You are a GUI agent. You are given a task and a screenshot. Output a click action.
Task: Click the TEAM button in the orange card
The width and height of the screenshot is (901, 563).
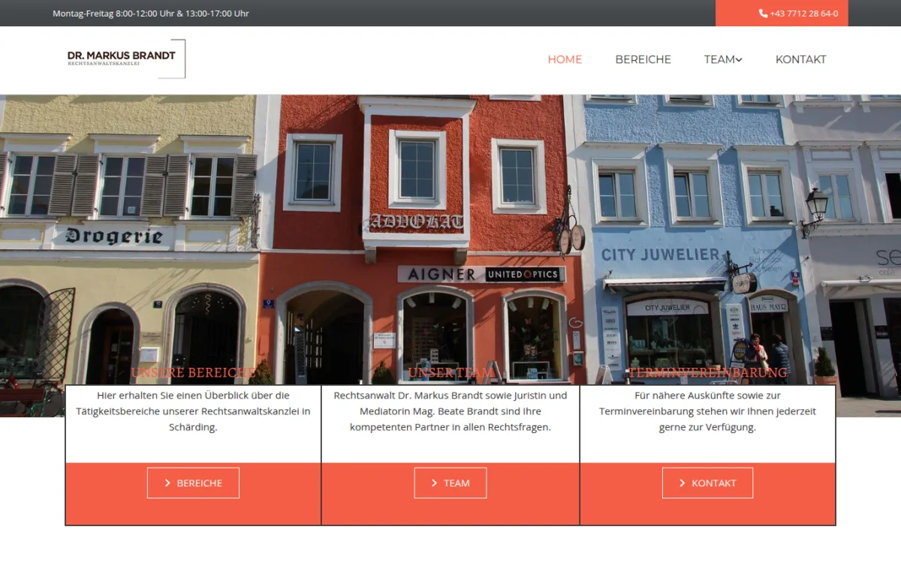450,483
